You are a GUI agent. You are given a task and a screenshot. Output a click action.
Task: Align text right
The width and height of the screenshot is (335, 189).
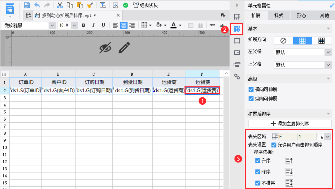(132, 25)
